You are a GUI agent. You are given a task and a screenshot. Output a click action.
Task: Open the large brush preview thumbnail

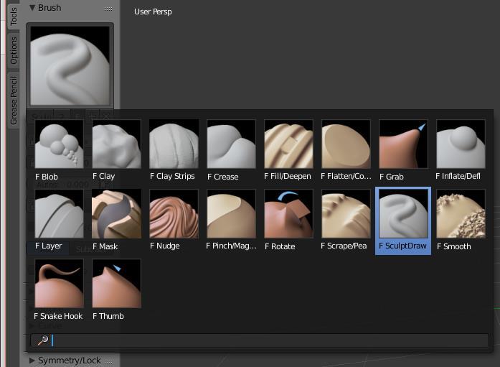pos(70,65)
